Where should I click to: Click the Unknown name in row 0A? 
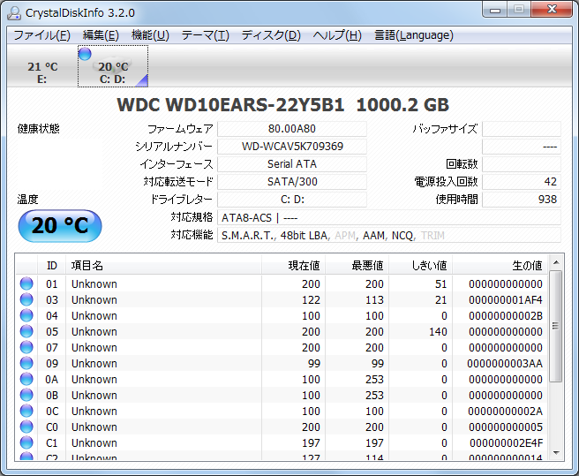click(94, 379)
